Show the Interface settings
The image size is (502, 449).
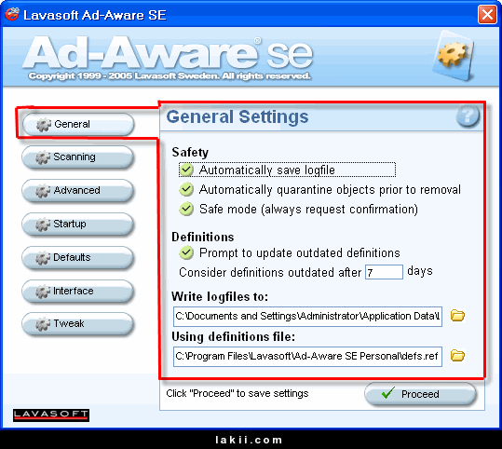[77, 291]
